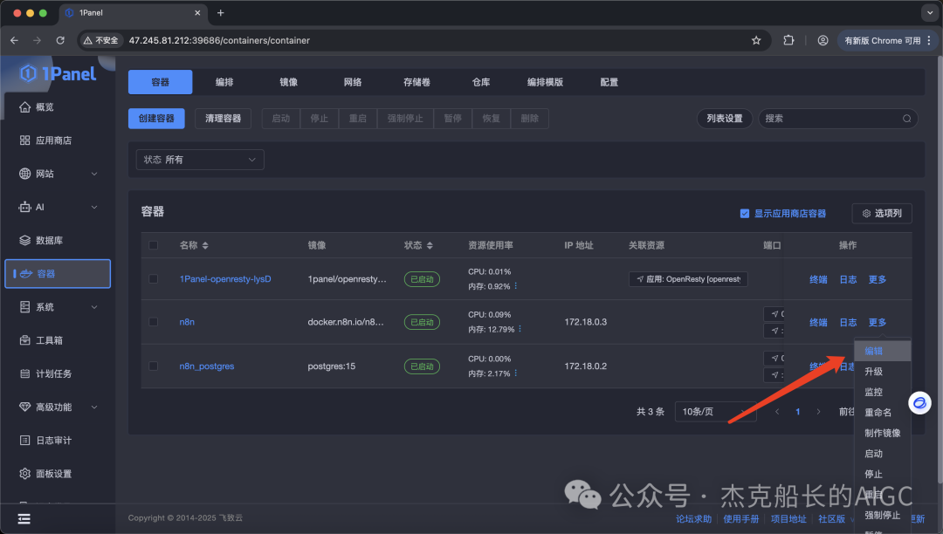The width and height of the screenshot is (943, 534).
Task: Expand 系统 submenu in sidebar
Action: pos(94,307)
